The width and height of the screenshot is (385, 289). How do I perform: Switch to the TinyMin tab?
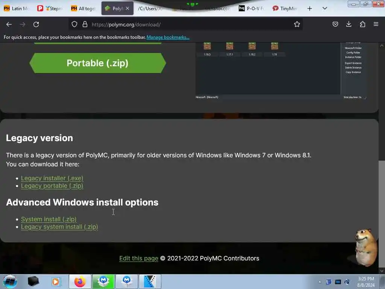285,8
